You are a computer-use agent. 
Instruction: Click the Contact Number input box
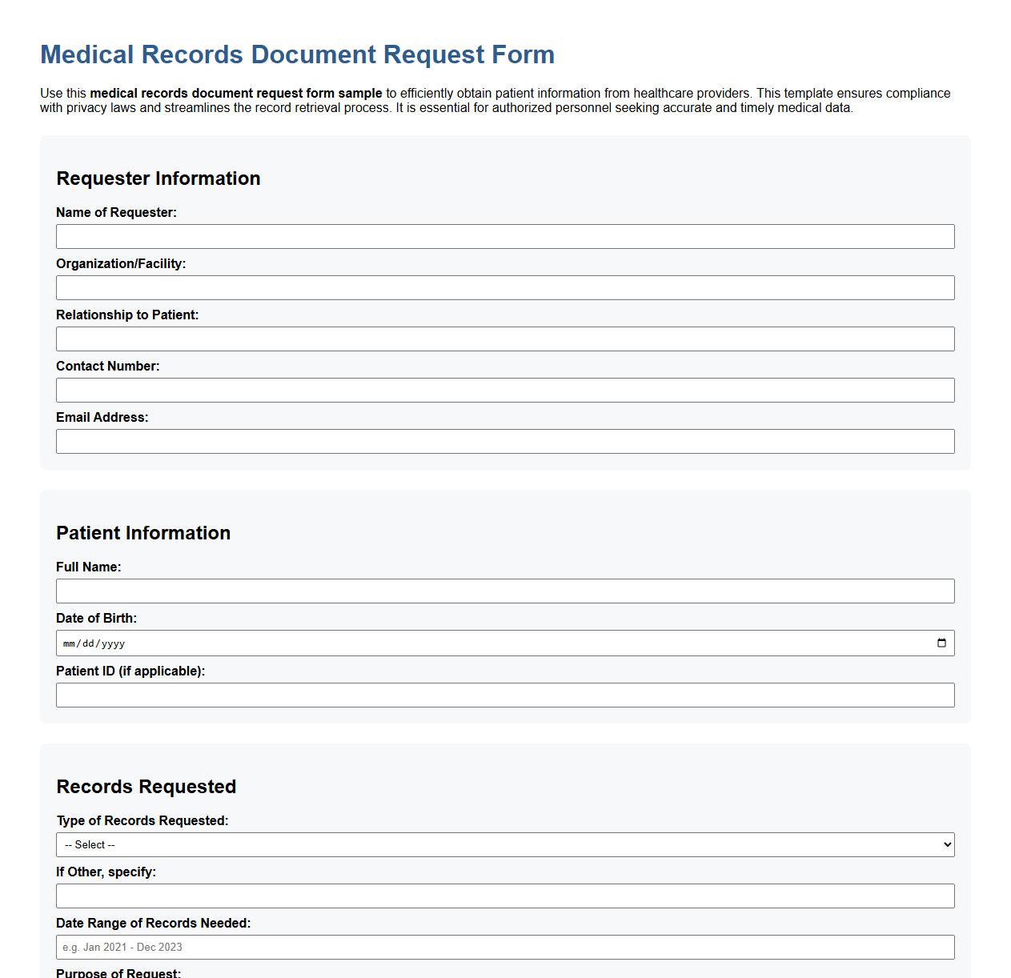pos(504,390)
